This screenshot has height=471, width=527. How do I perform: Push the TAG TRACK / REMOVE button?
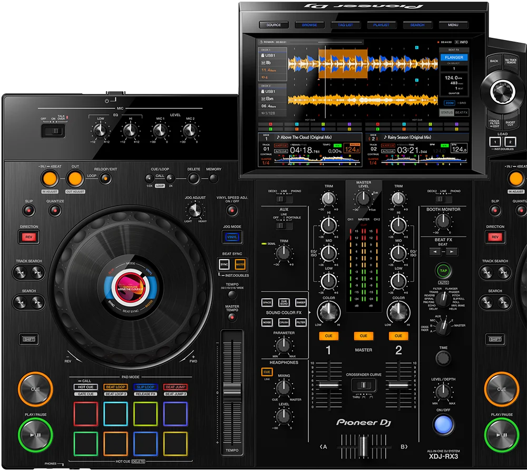coord(511,62)
